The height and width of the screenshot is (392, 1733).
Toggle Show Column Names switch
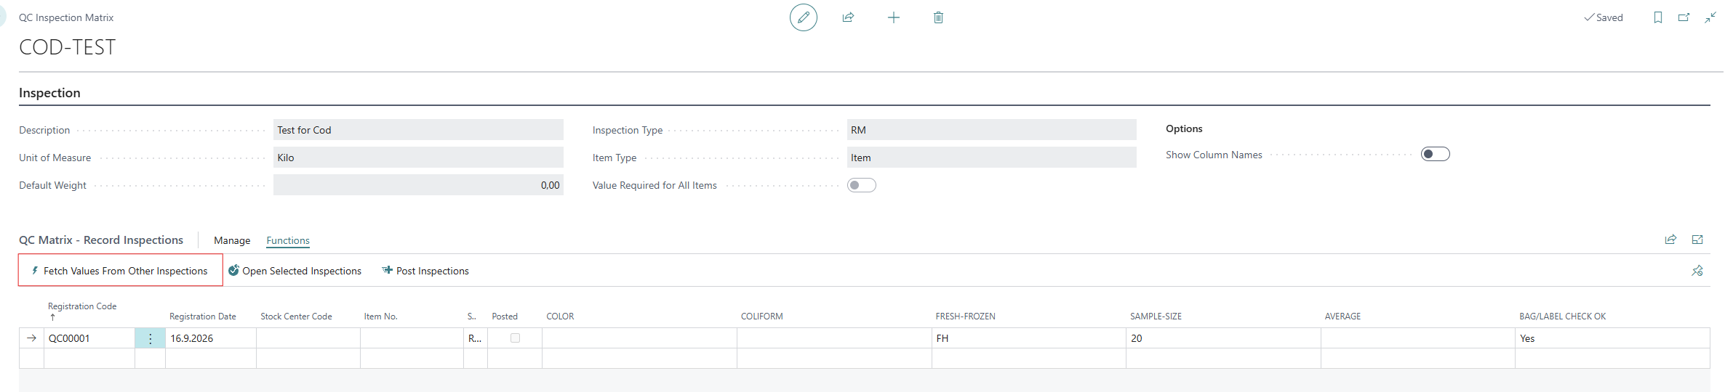pyautogui.click(x=1436, y=154)
